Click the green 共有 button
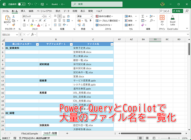 [x=178, y=11]
